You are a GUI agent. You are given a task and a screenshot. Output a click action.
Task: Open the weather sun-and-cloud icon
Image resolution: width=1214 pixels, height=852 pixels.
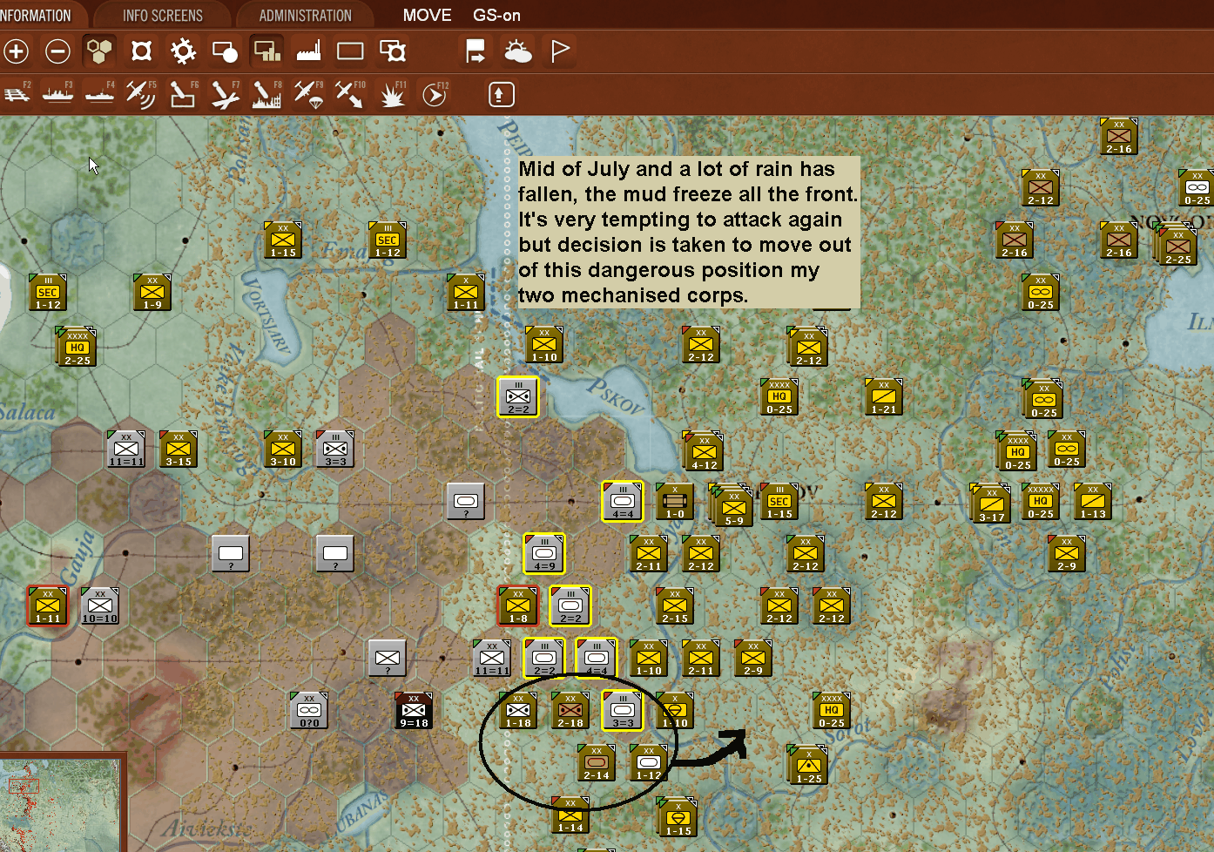[x=518, y=51]
